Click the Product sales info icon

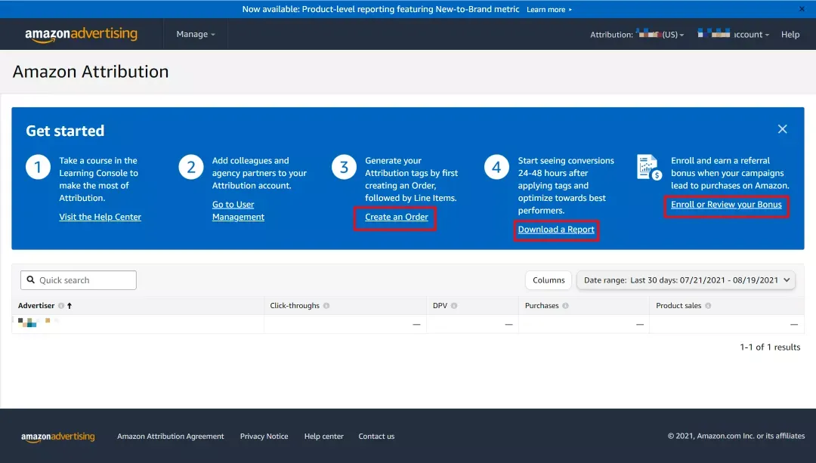pos(708,306)
